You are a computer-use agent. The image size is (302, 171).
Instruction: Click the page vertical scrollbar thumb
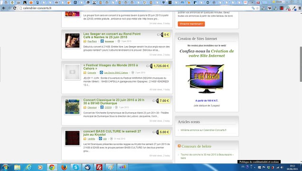pyautogui.click(x=301, y=64)
